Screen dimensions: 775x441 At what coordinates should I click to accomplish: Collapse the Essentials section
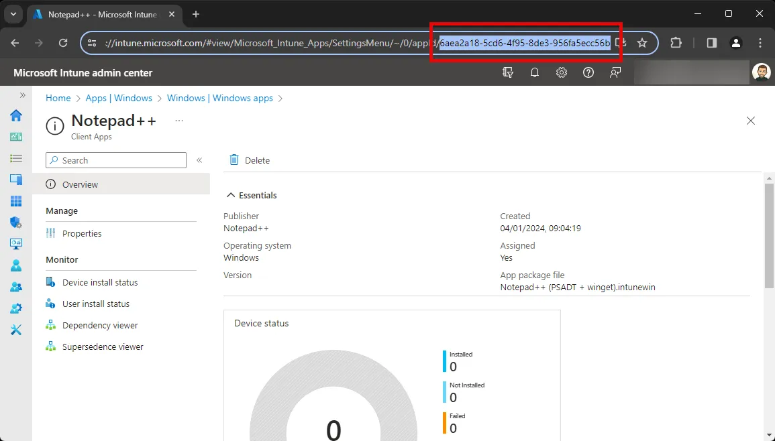tap(230, 195)
